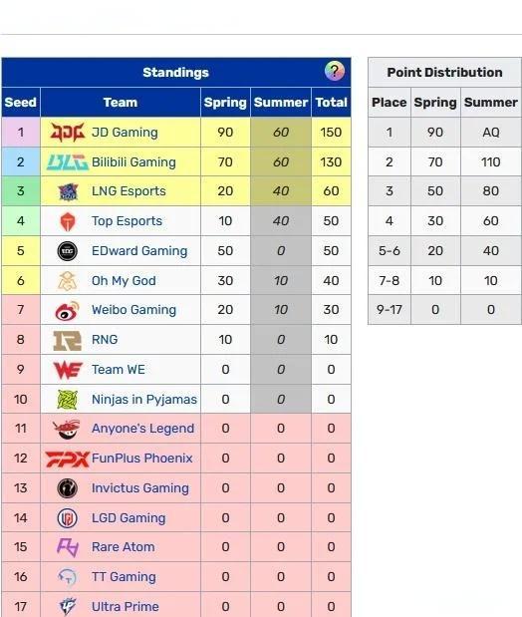Click the Weibo Gaming eye logo

pyautogui.click(x=68, y=310)
